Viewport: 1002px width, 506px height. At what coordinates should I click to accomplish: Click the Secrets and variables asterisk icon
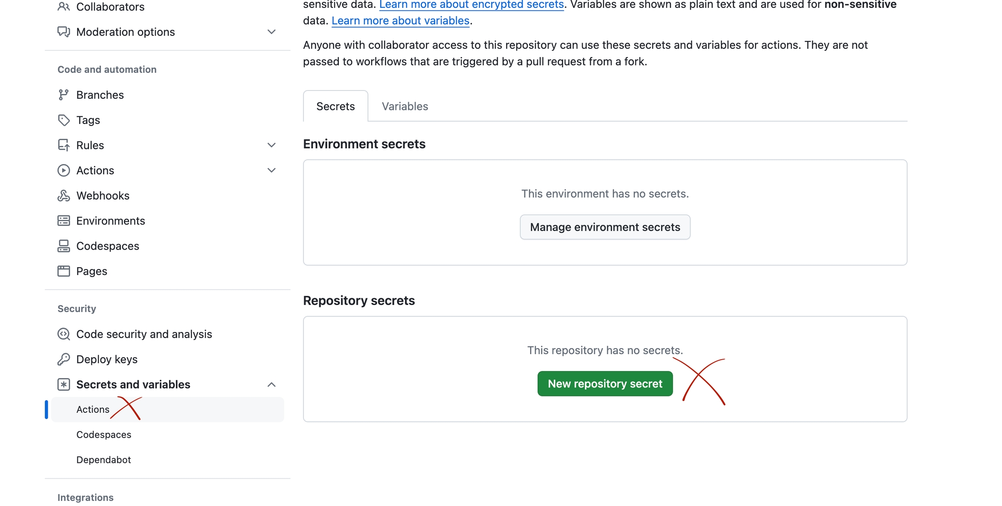point(63,385)
